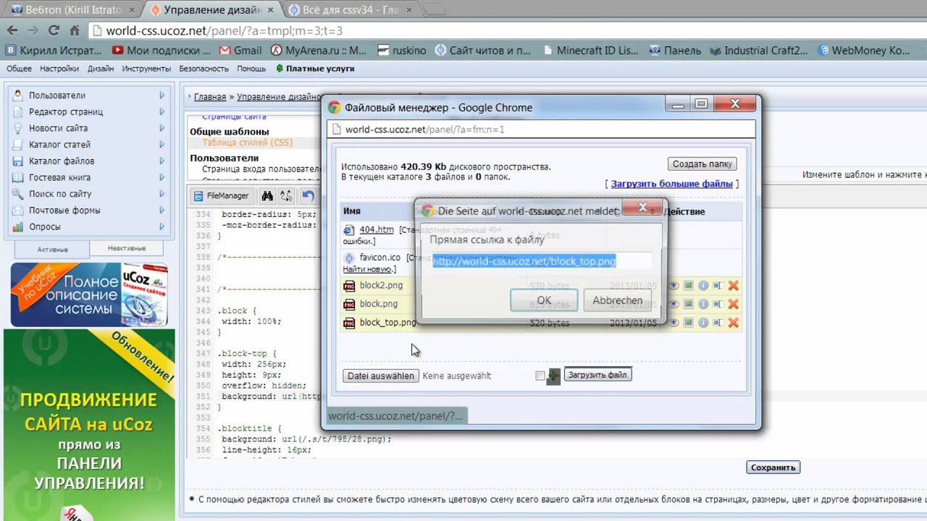927x521 pixels.
Task: Click the browser reload icon
Action: (54, 30)
